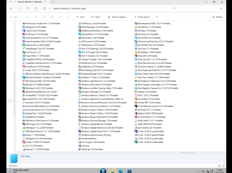Select the W10Privacy Portable icon
The width and height of the screenshot is (232, 173).
(79, 24)
